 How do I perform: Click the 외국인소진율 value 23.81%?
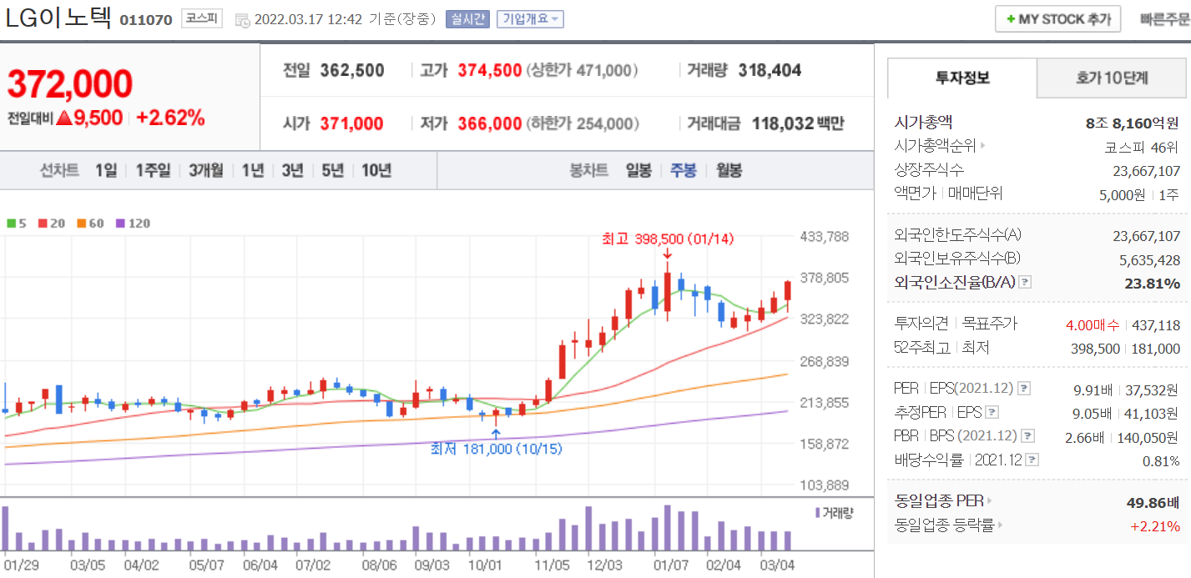[1153, 283]
